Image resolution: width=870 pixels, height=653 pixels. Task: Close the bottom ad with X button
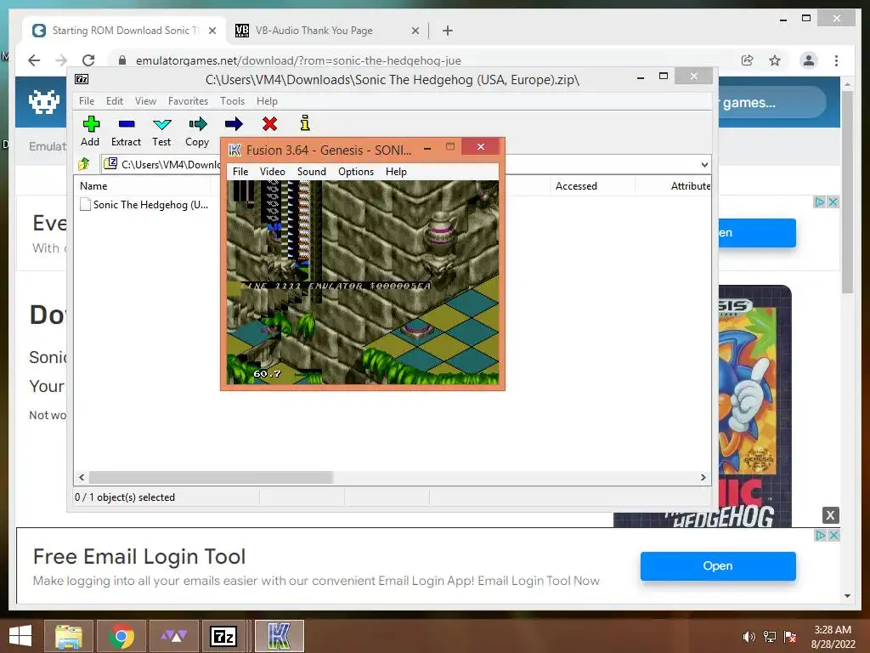[830, 514]
